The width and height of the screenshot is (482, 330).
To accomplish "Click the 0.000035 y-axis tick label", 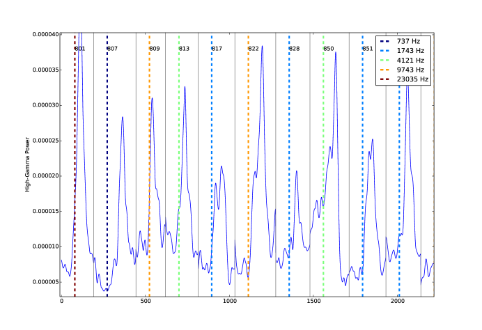I will [x=45, y=70].
